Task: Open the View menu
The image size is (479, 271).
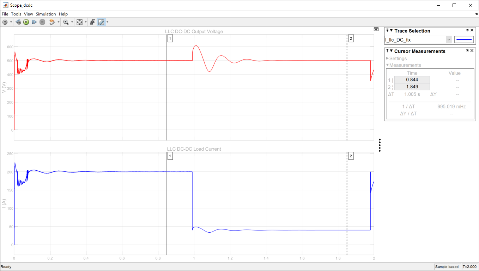Action: point(29,14)
